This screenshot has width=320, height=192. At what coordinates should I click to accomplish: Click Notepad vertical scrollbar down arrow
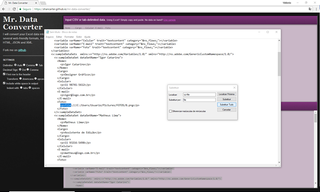tap(279, 162)
